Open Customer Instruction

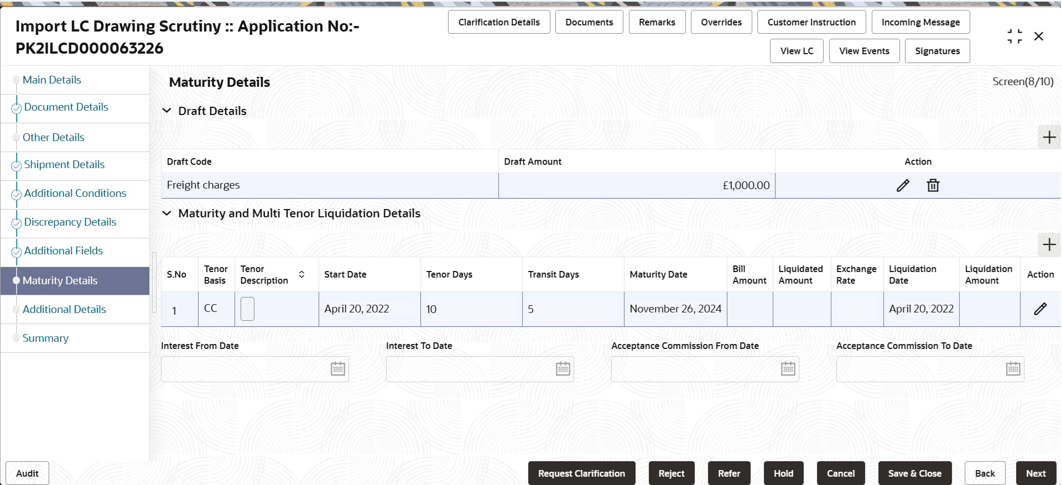coord(811,22)
